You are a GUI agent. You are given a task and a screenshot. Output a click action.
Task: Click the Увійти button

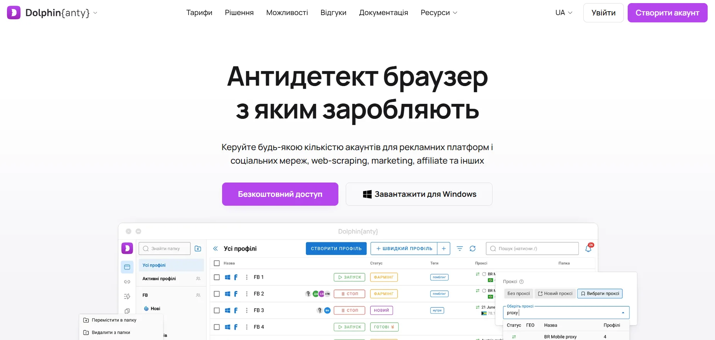[x=603, y=13]
